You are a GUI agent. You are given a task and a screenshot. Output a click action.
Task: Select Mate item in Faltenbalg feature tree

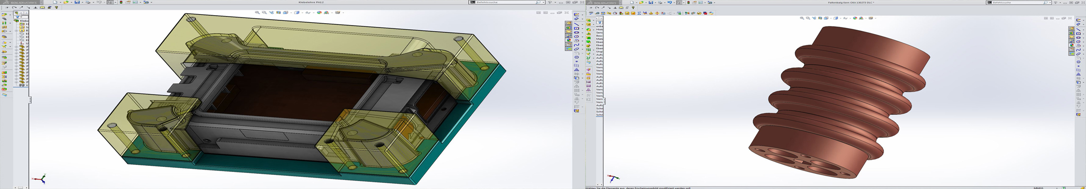(x=599, y=39)
